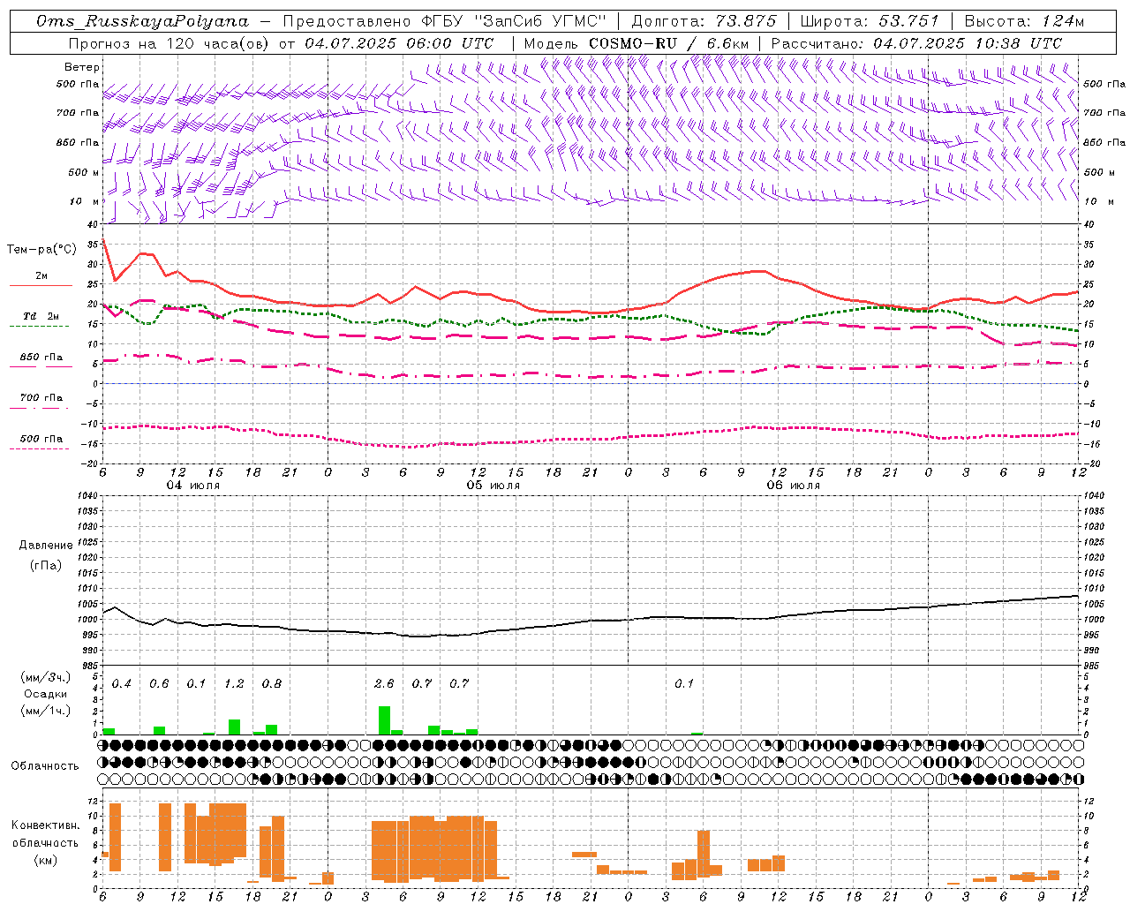Viewport: 1130px width, 904px height.
Task: Click the tallest green precipitation bar under 2.6
Action: tap(384, 720)
